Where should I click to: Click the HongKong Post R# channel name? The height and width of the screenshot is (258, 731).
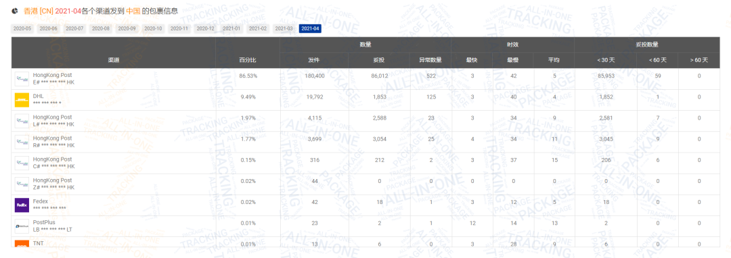[52, 138]
